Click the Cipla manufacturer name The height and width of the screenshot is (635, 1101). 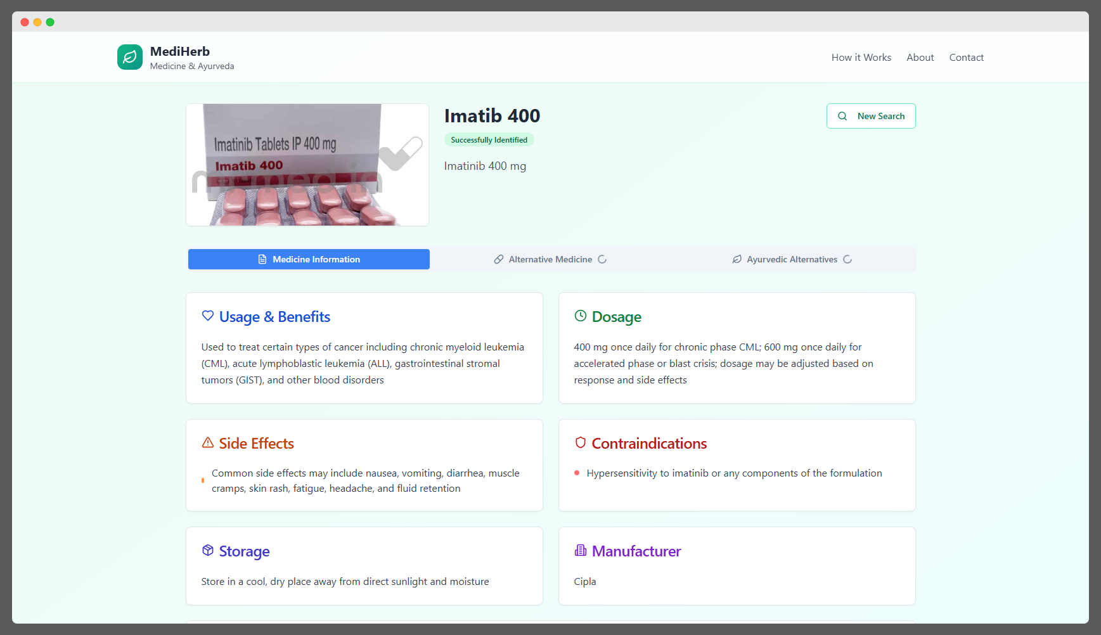pos(585,582)
